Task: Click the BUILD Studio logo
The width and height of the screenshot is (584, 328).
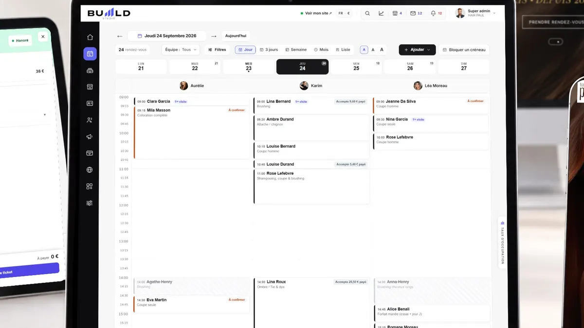Action: coord(109,14)
